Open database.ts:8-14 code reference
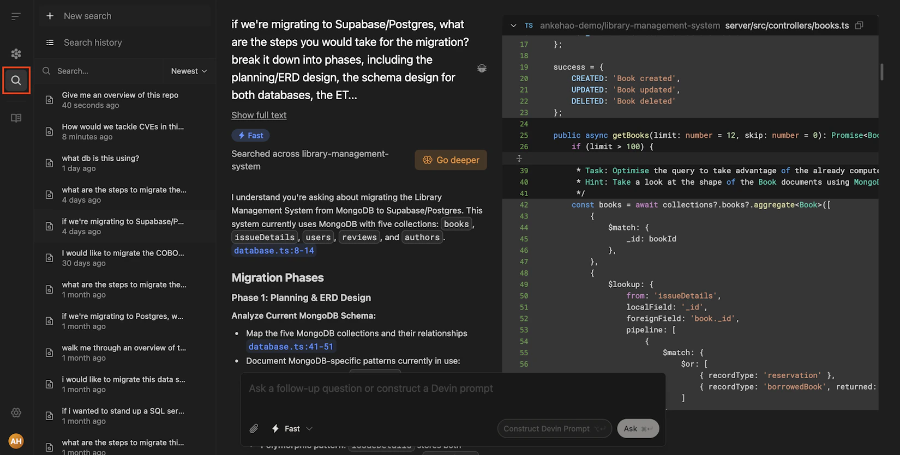The width and height of the screenshot is (900, 455). tap(274, 251)
